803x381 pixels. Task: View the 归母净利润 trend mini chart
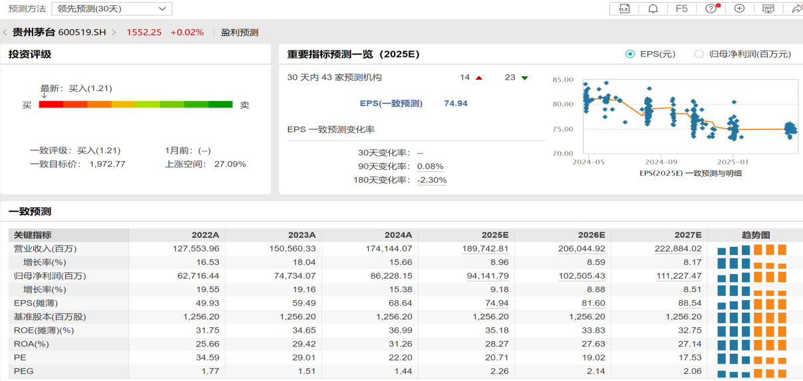[x=752, y=275]
